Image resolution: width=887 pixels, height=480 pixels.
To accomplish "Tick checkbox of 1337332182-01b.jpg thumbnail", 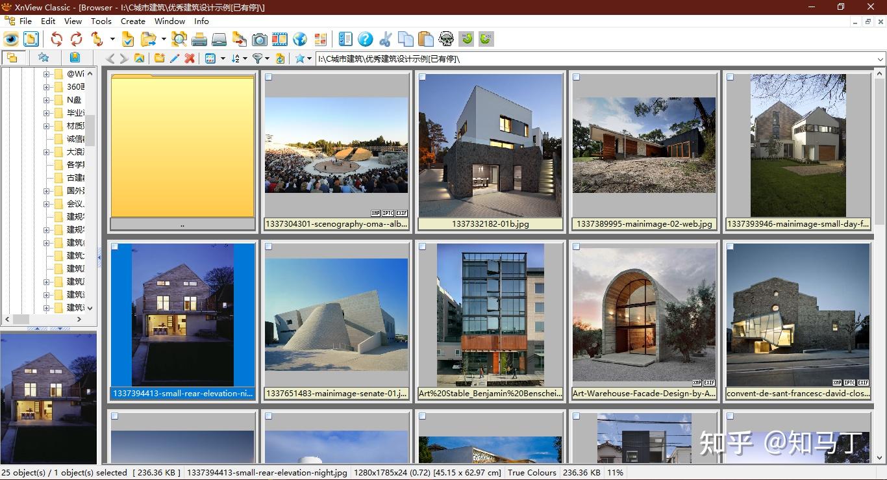I will click(x=423, y=77).
